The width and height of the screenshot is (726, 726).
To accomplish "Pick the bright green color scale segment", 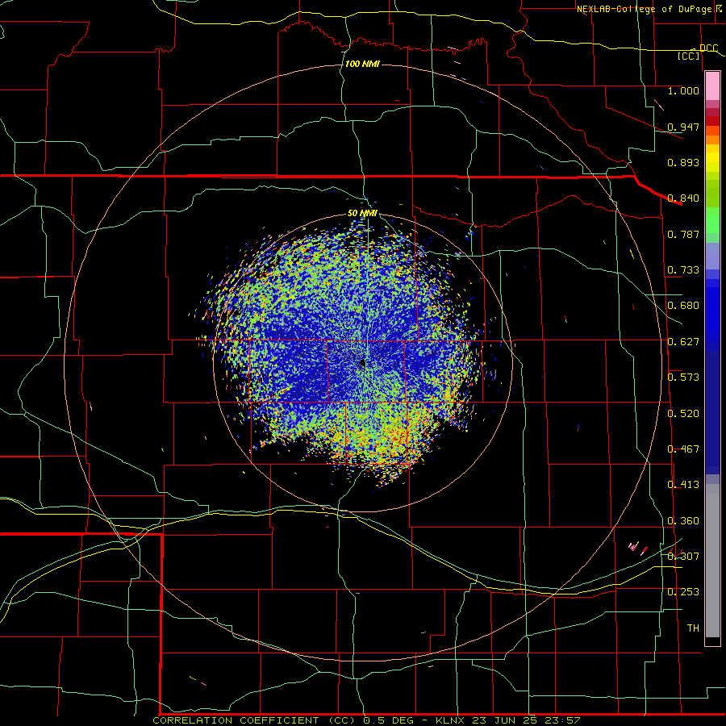I will pyautogui.click(x=712, y=221).
